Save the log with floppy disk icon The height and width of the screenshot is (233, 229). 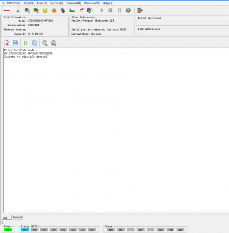pos(15,43)
